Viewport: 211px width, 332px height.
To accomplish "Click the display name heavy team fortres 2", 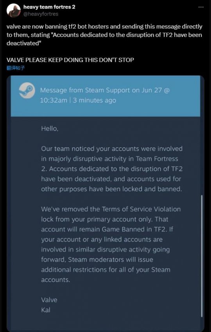I will click(49, 7).
